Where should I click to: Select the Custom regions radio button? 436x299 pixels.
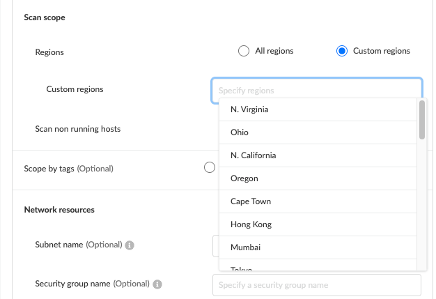click(341, 51)
